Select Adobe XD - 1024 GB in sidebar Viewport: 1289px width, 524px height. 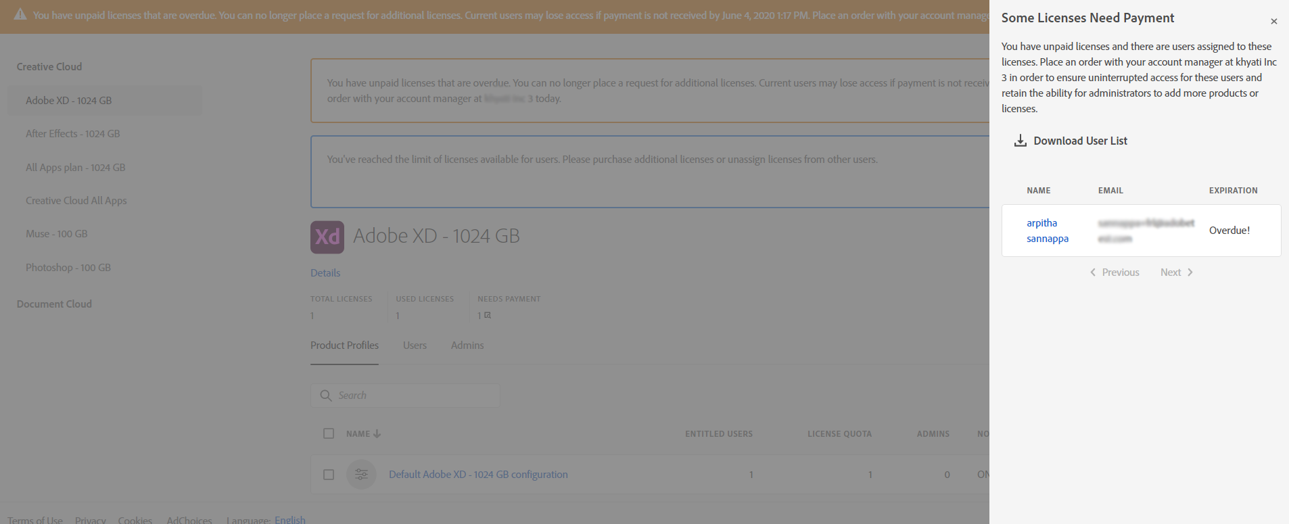pyautogui.click(x=105, y=100)
